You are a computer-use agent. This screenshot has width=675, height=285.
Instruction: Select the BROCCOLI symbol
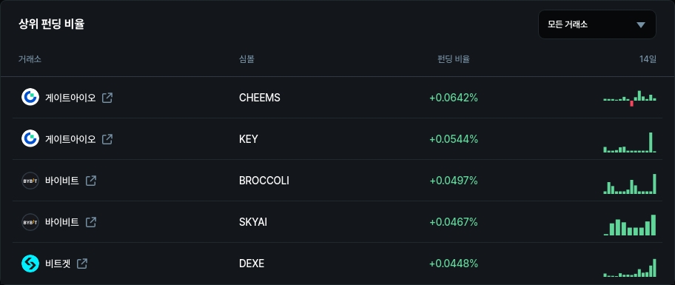264,181
